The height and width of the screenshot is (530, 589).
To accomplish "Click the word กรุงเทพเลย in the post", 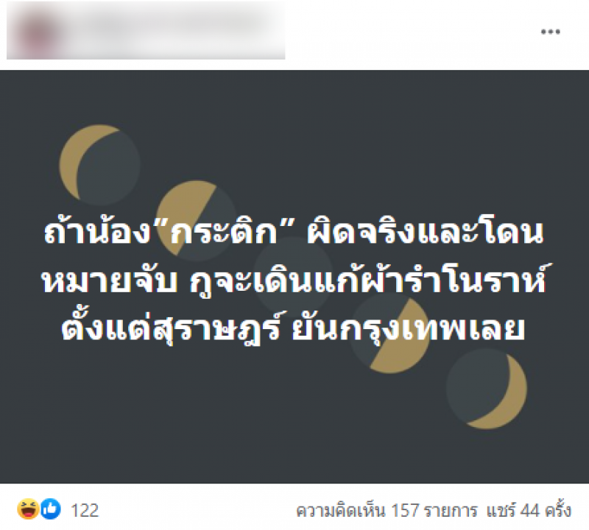I will tap(432, 328).
